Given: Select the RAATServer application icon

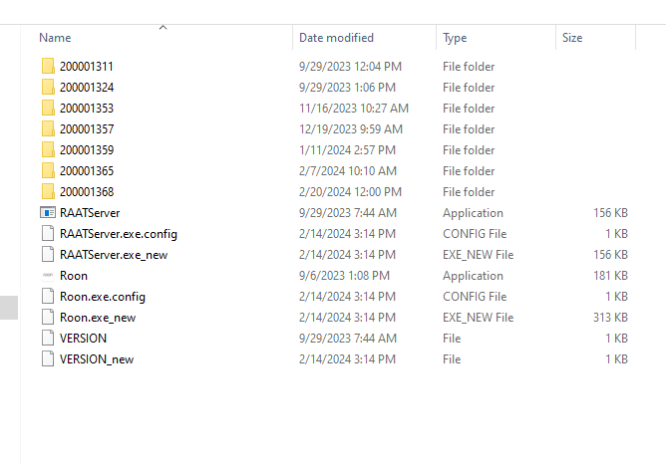Looking at the screenshot, I should click(48, 212).
